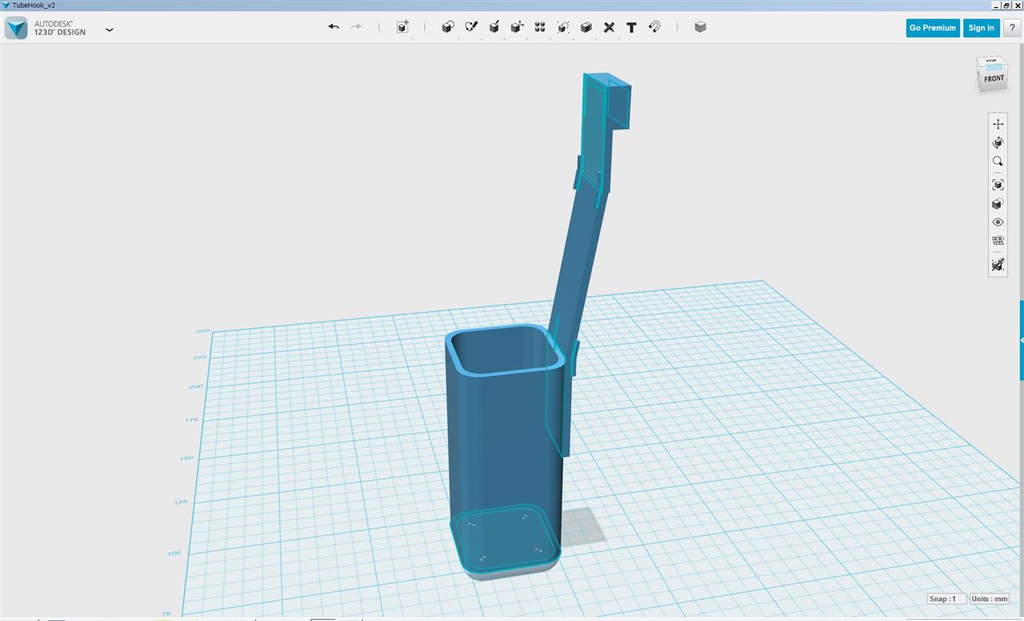Open the Help question mark button

(1012, 28)
